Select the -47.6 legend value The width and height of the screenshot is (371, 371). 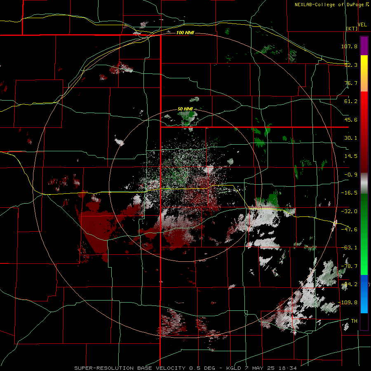pyautogui.click(x=349, y=230)
